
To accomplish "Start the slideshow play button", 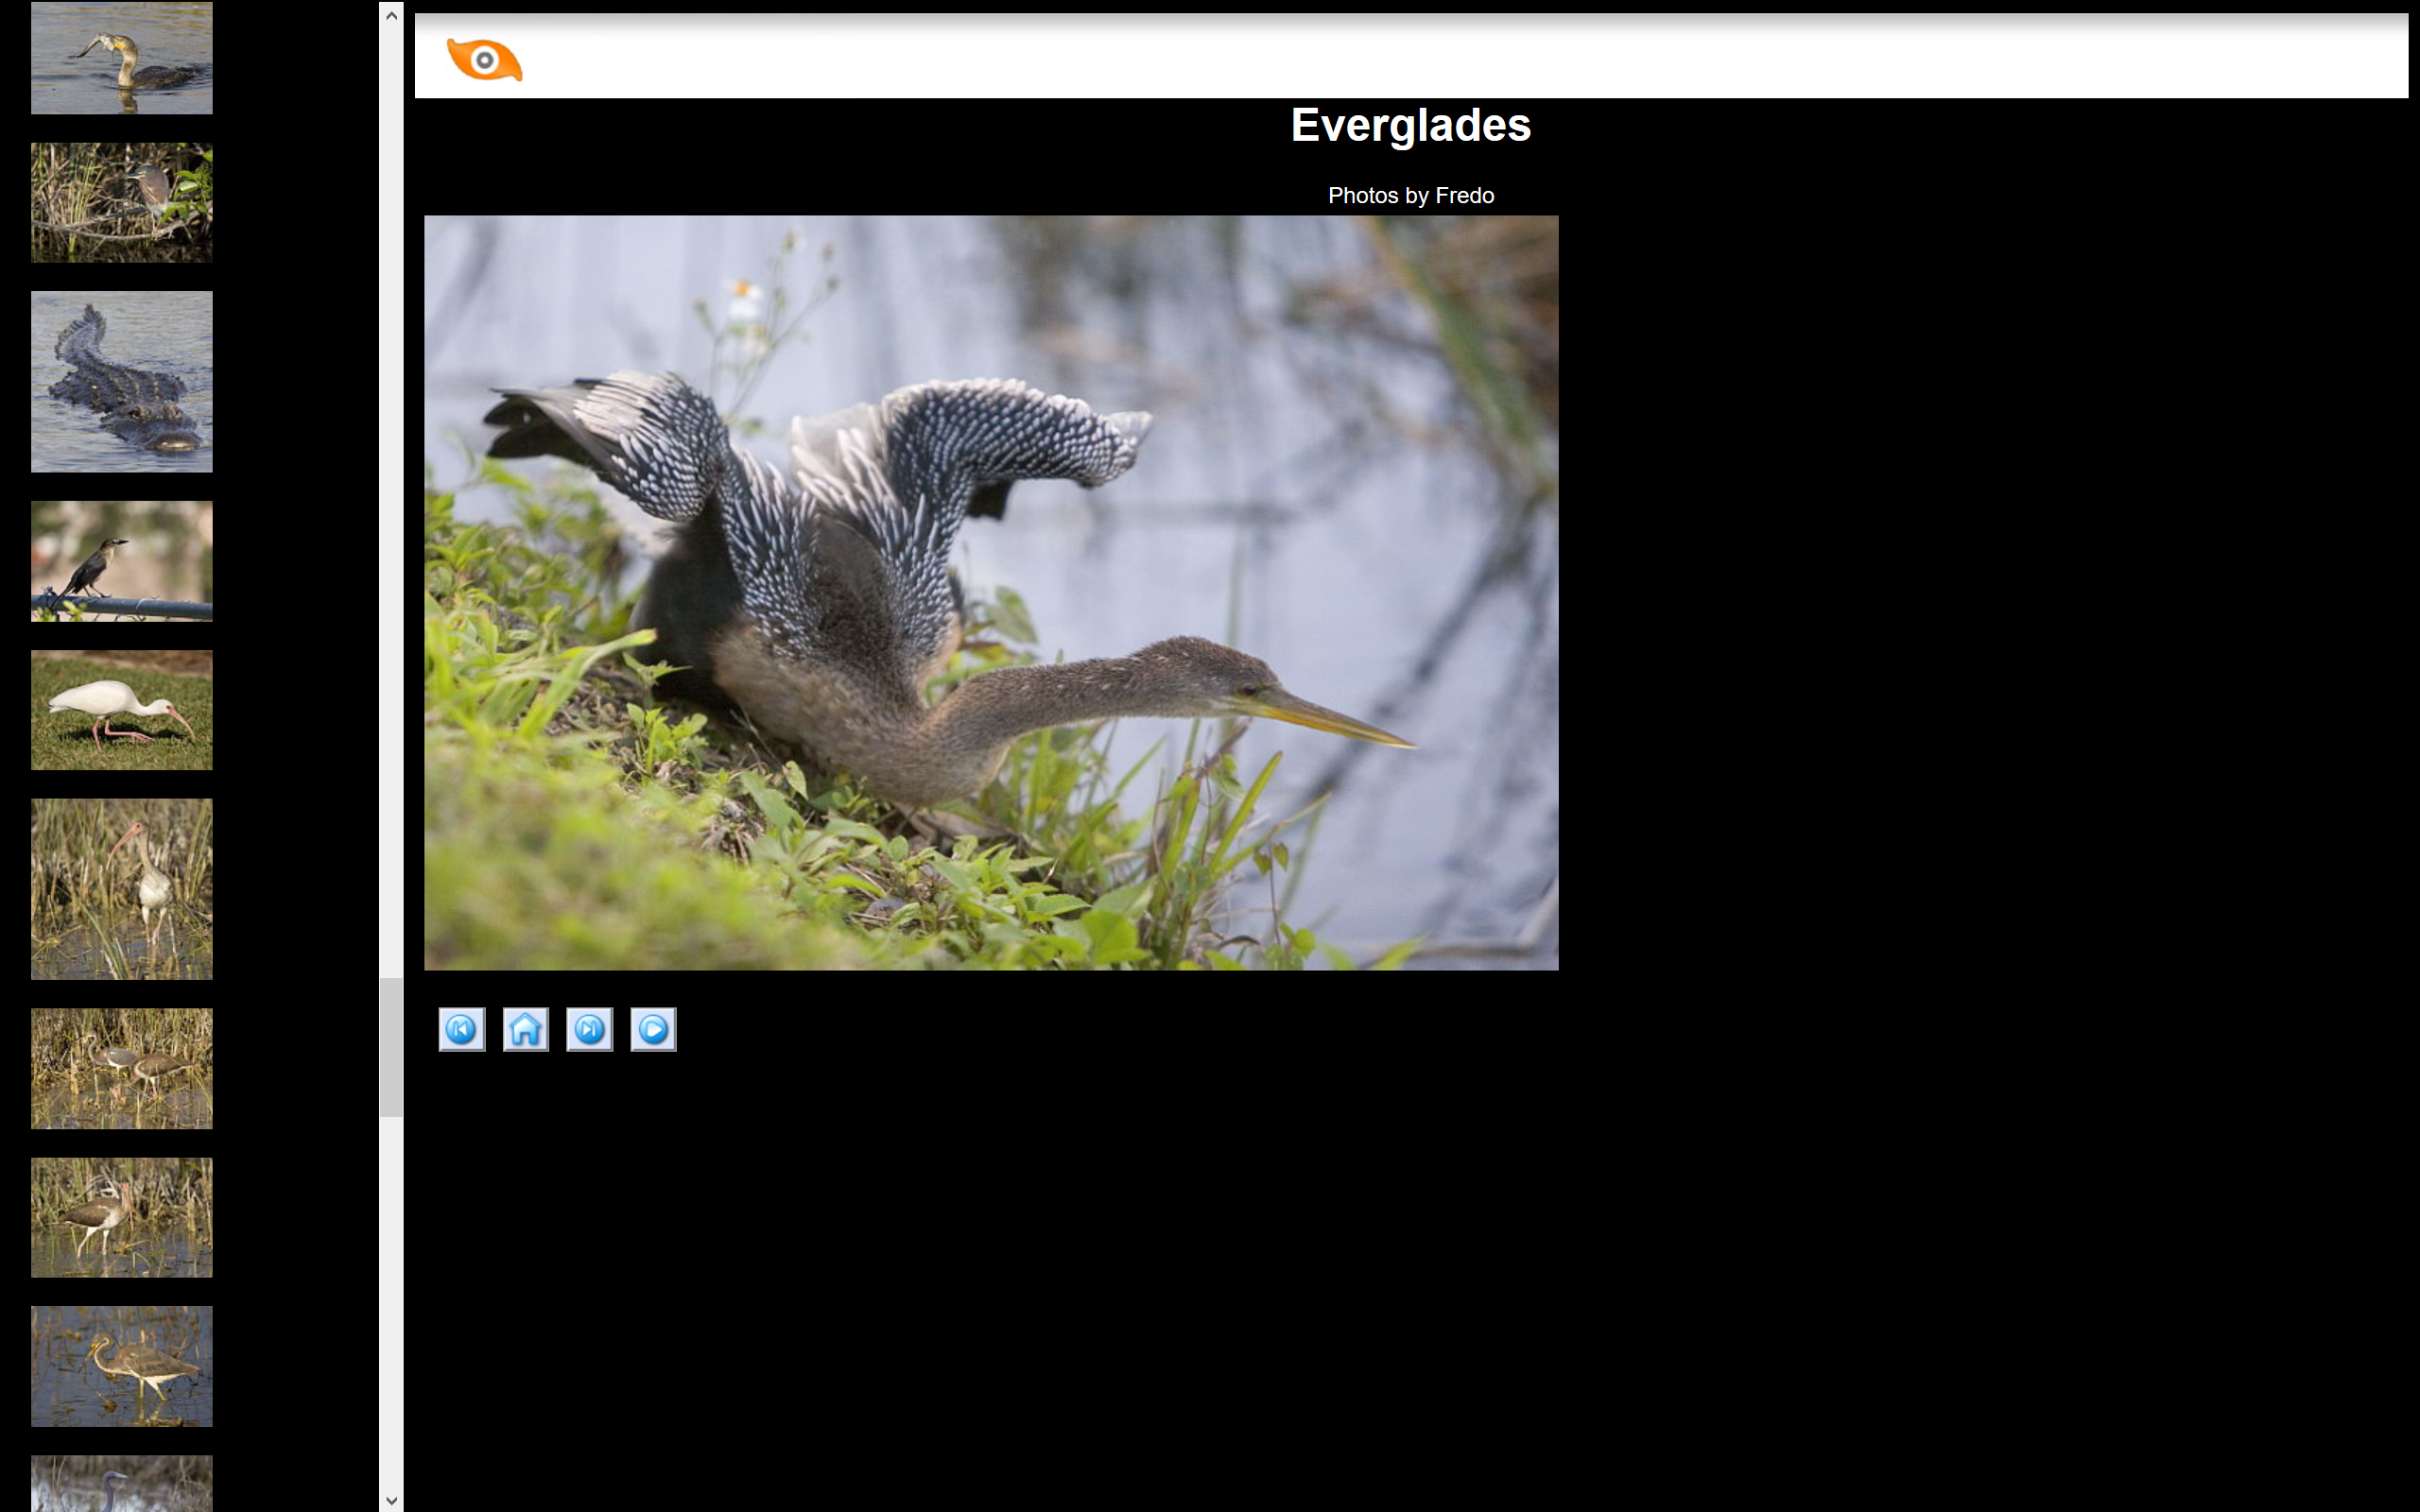I will click(x=654, y=1029).
